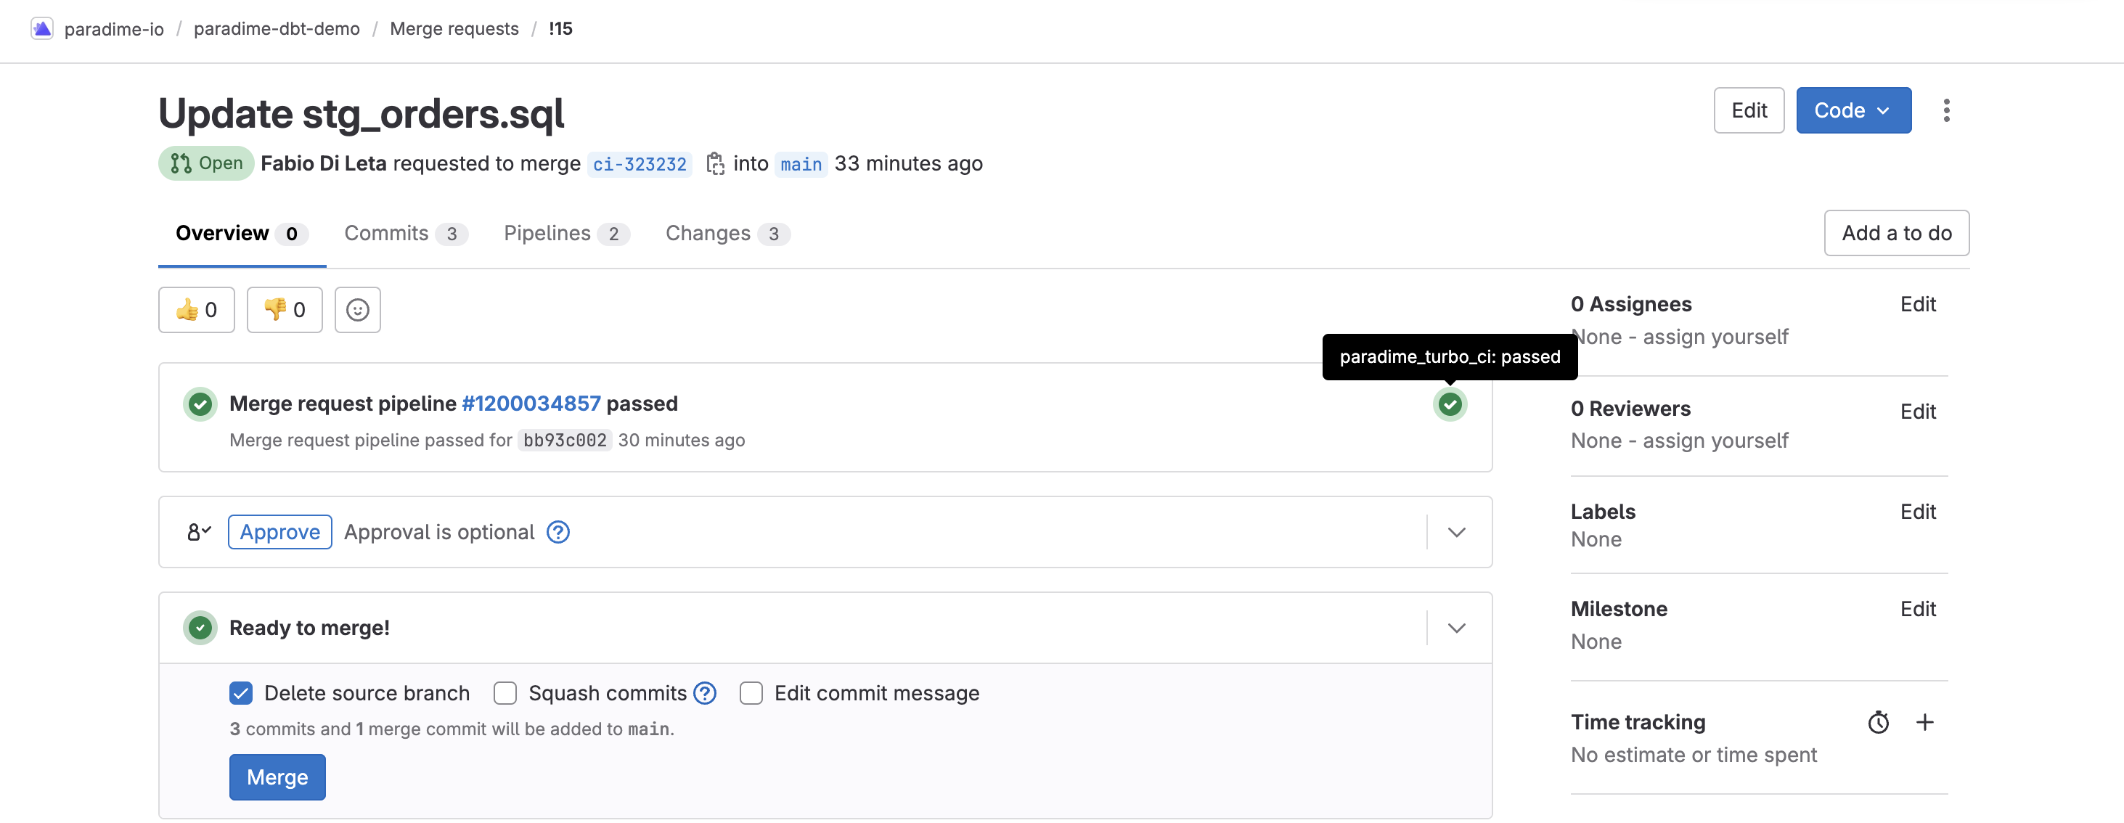
Task: Check the Edit commit message box
Action: pos(751,694)
